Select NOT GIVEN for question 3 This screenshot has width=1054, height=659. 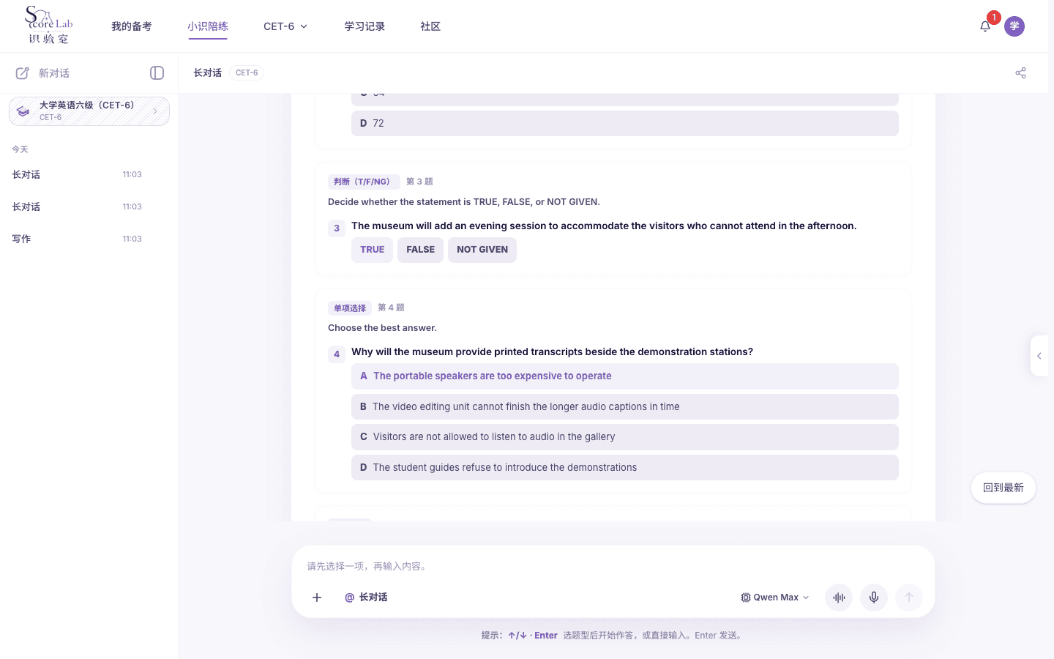point(482,250)
